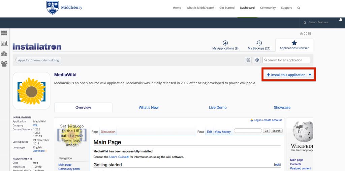Click the Contents link under Wikipedia logo

(296, 164)
